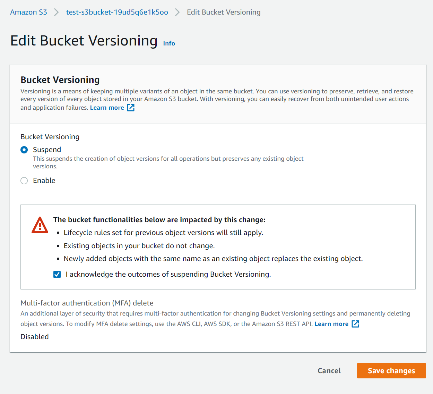
Task: Select the Suspend radio button
Action: 24,150
